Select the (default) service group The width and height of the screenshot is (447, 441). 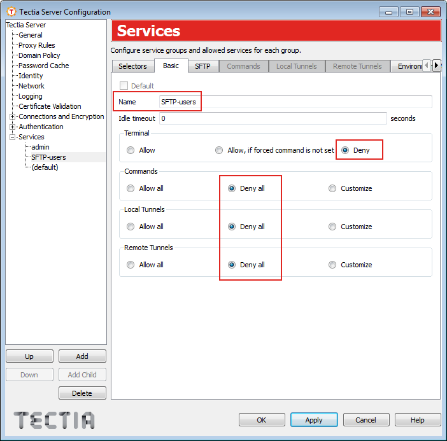coord(45,167)
